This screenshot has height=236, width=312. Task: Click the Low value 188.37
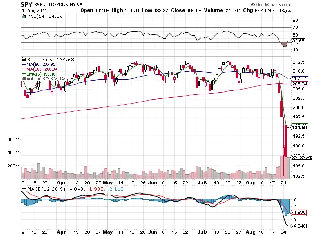click(160, 10)
